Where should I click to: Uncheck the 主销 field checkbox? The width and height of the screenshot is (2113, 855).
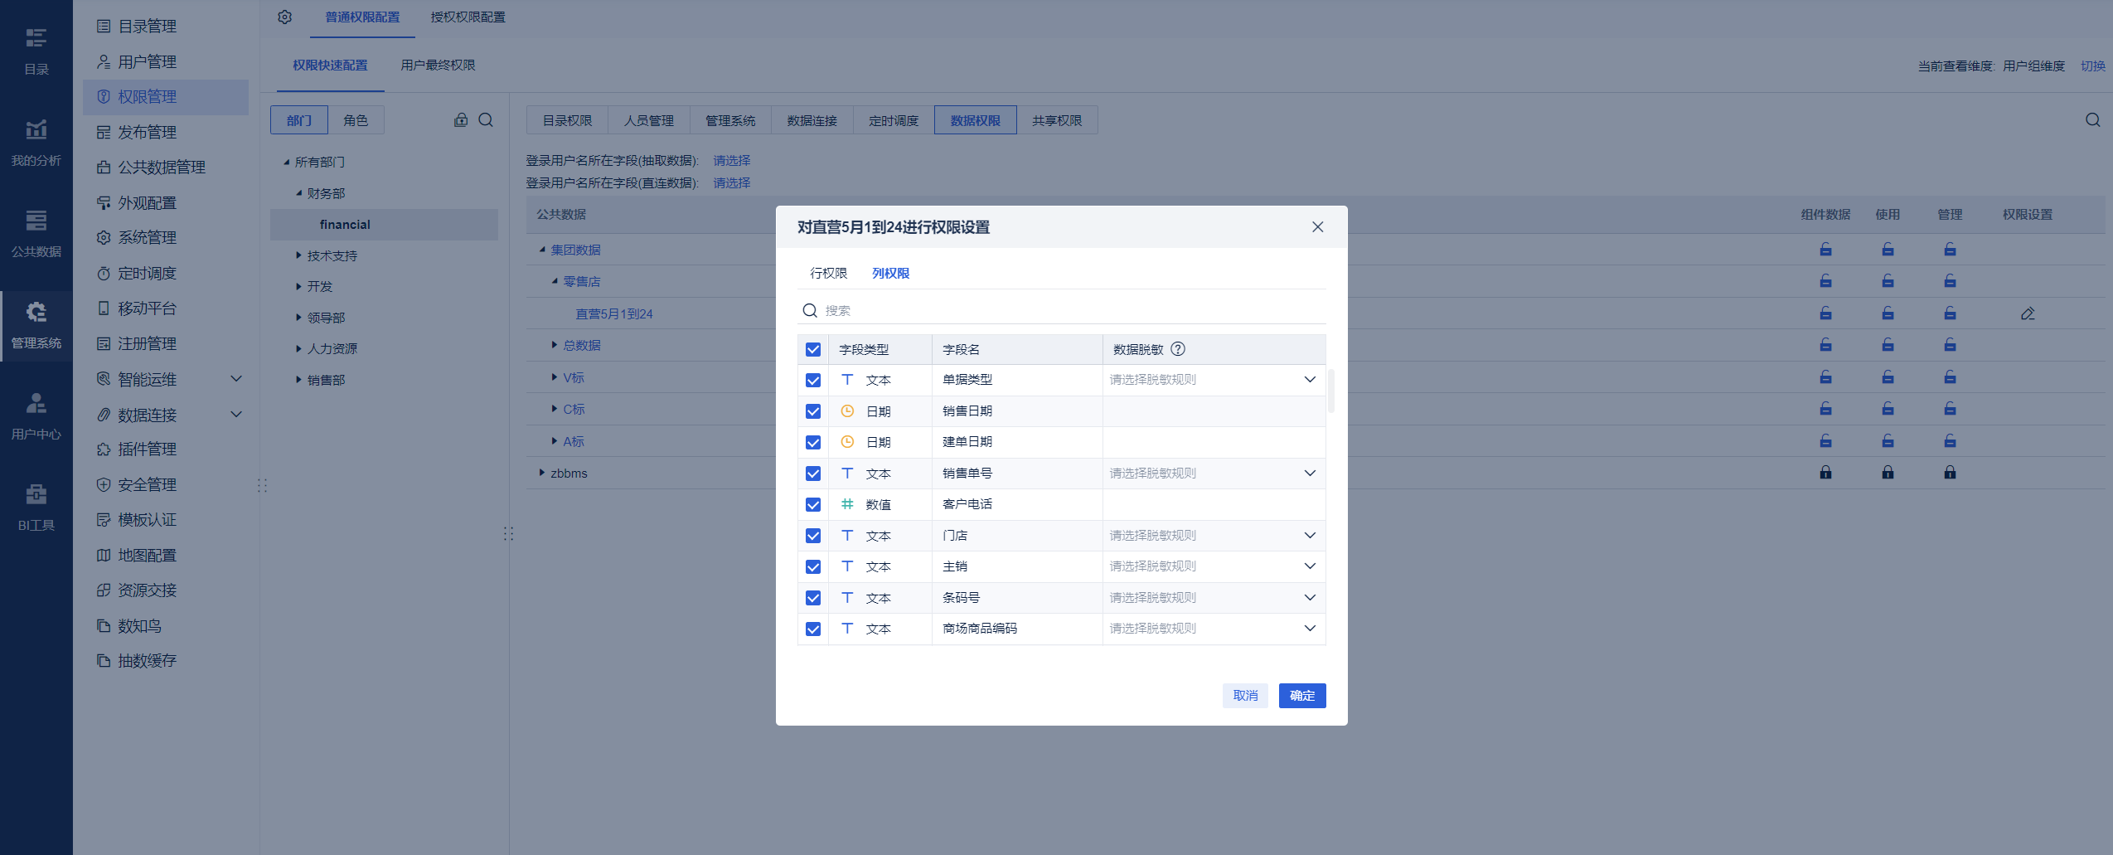tap(813, 566)
